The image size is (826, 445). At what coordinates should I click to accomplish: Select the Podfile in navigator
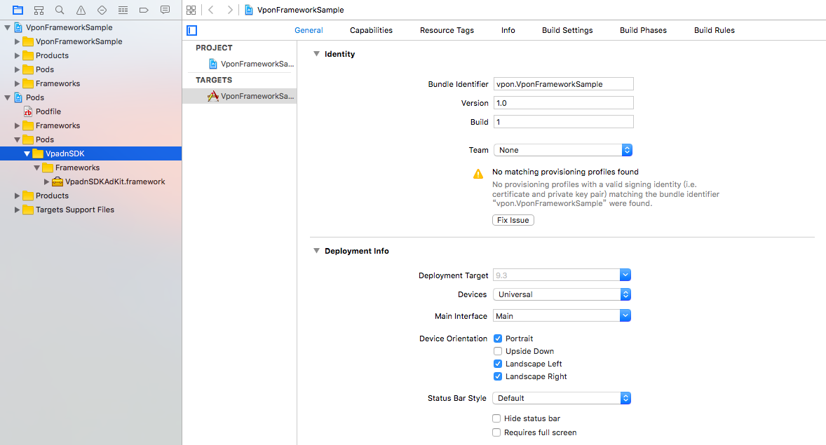(48, 111)
